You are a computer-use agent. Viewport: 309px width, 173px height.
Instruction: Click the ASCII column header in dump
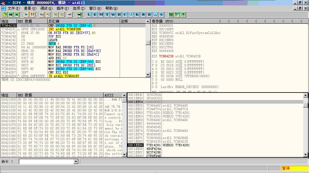click(x=113, y=95)
